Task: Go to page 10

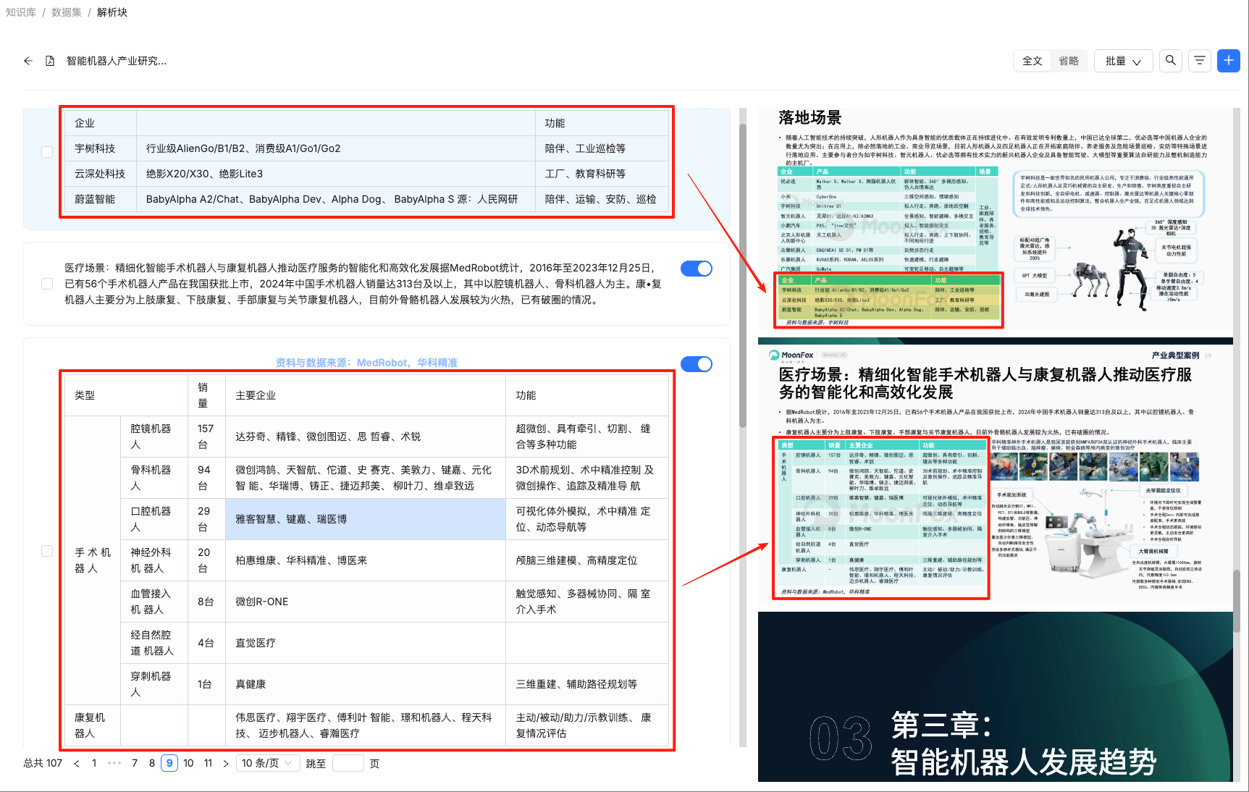Action: (x=188, y=763)
